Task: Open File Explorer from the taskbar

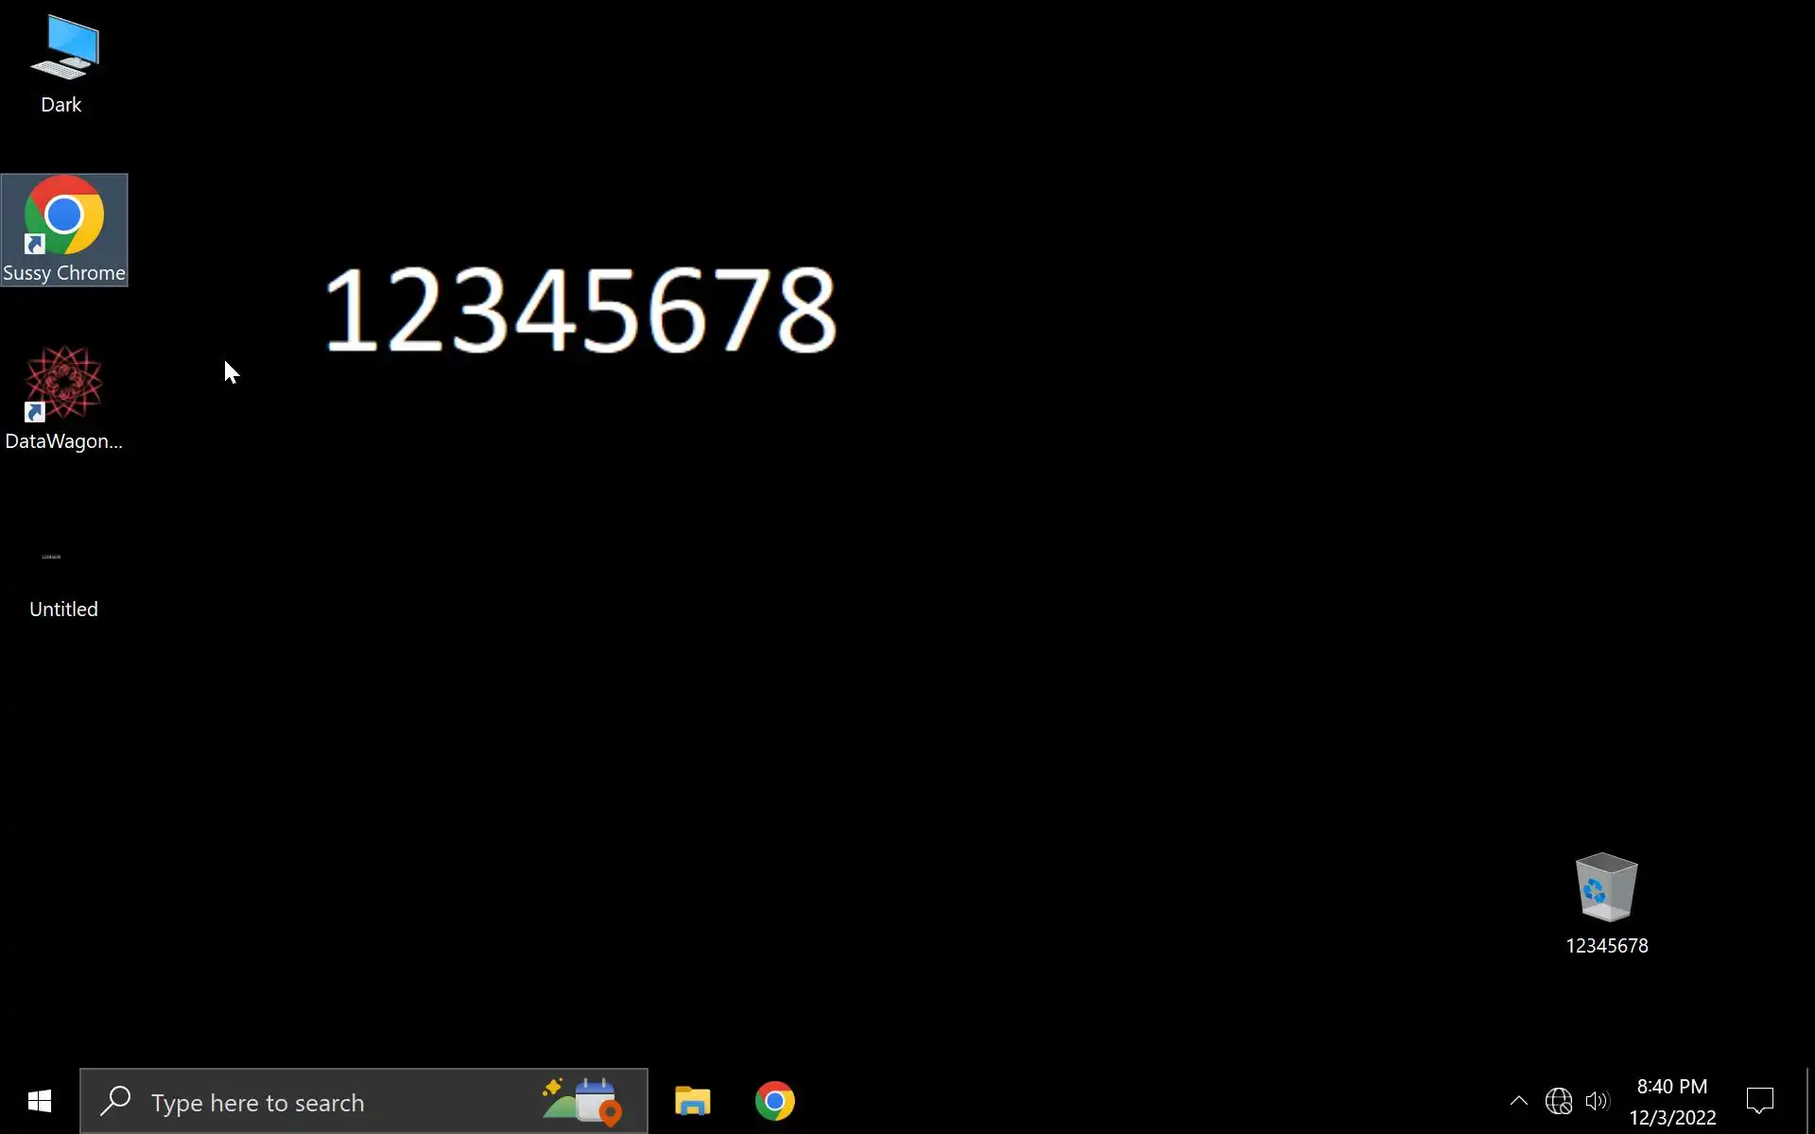Action: [x=692, y=1101]
